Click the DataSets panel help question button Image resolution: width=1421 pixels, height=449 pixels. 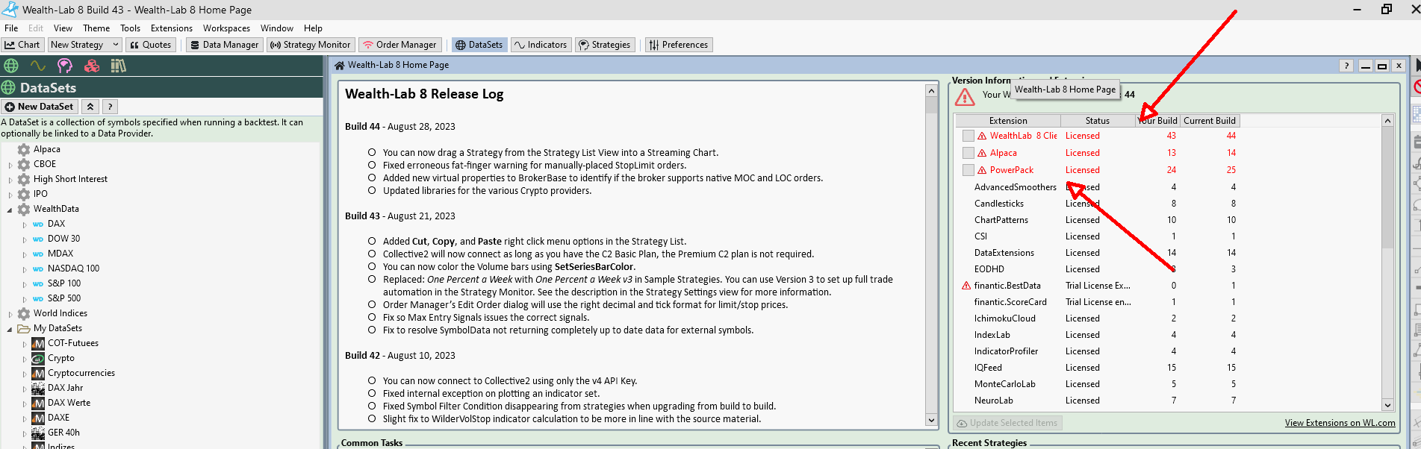[110, 107]
